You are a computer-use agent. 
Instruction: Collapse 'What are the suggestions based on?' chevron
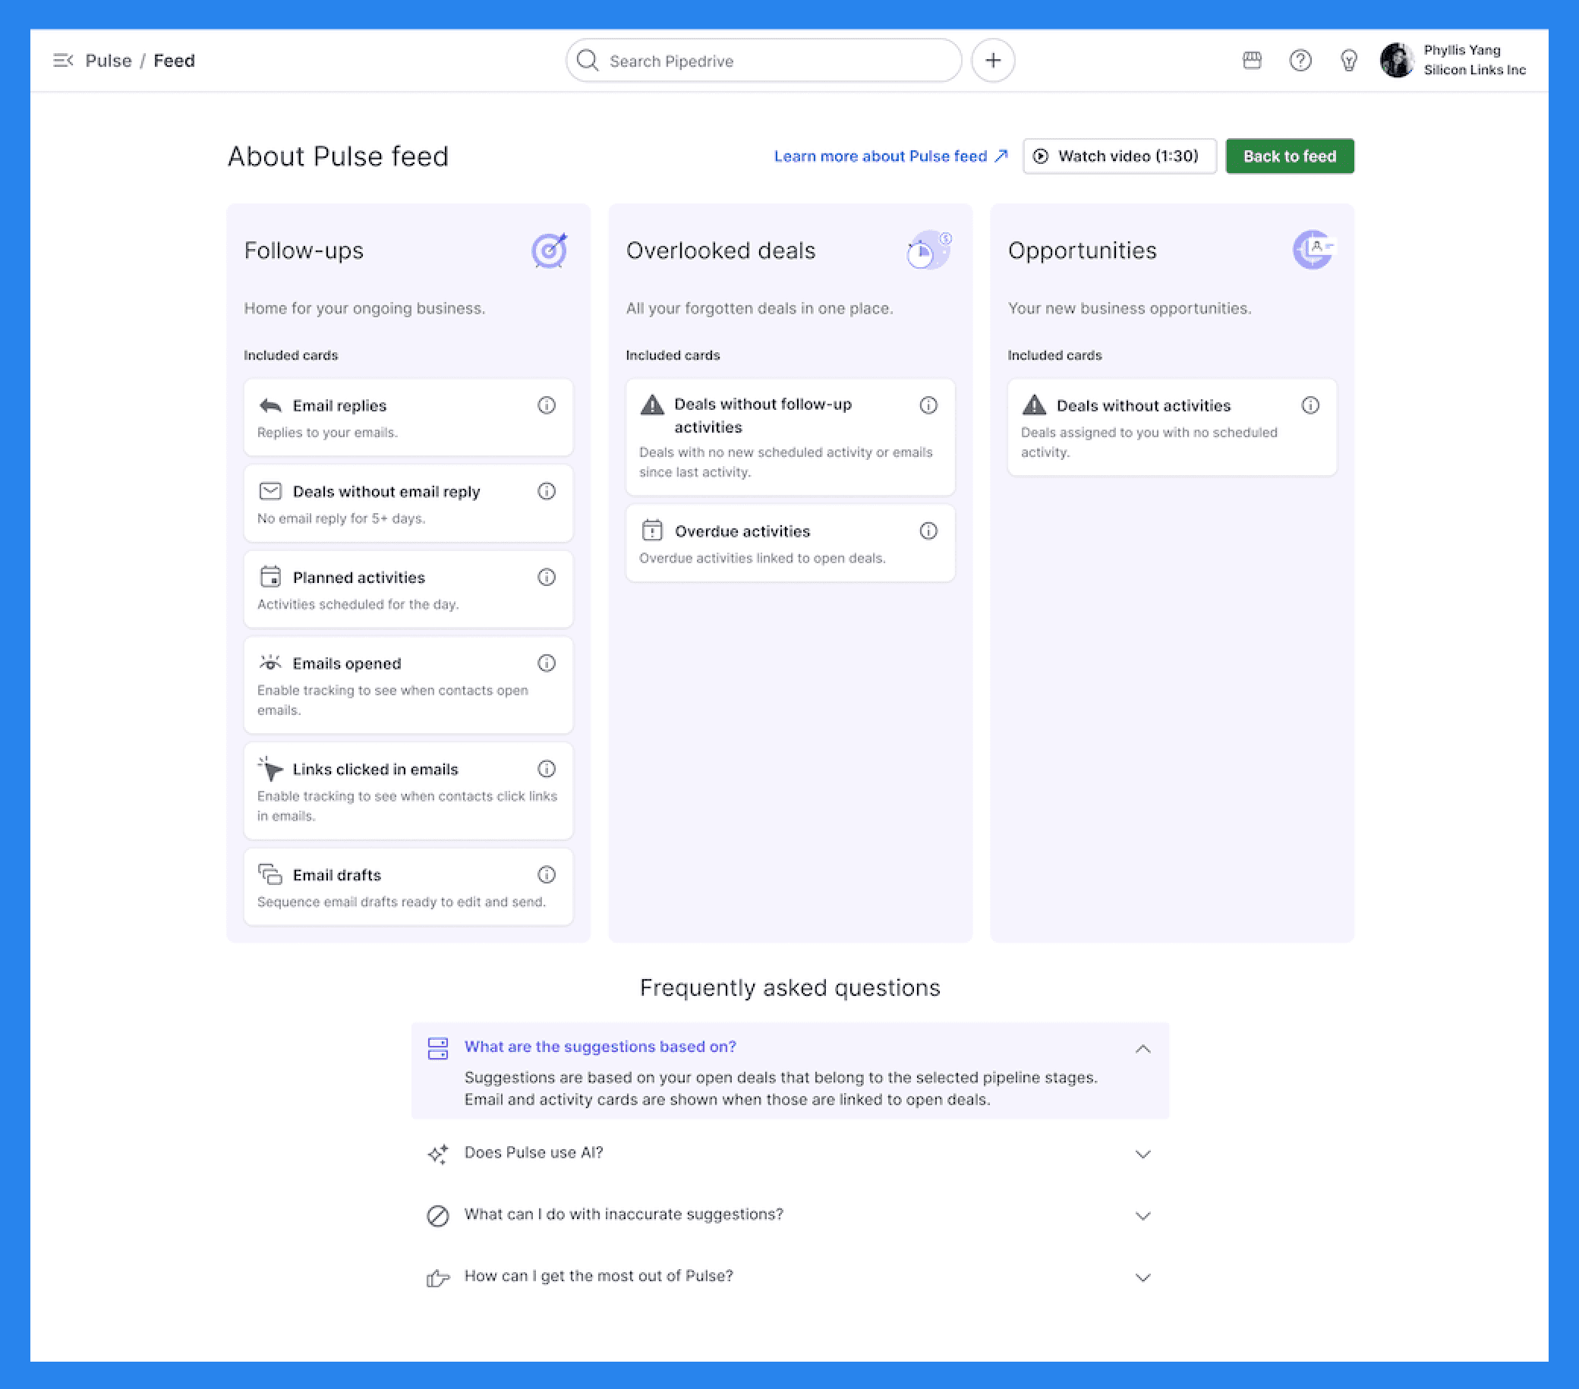[x=1142, y=1048]
